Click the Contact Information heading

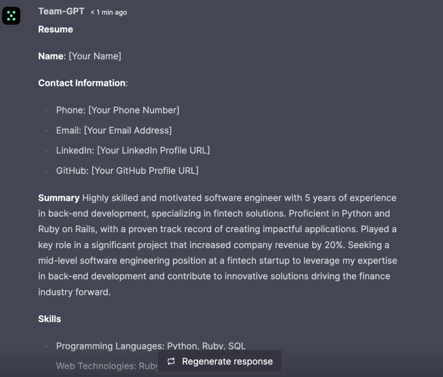coord(82,83)
